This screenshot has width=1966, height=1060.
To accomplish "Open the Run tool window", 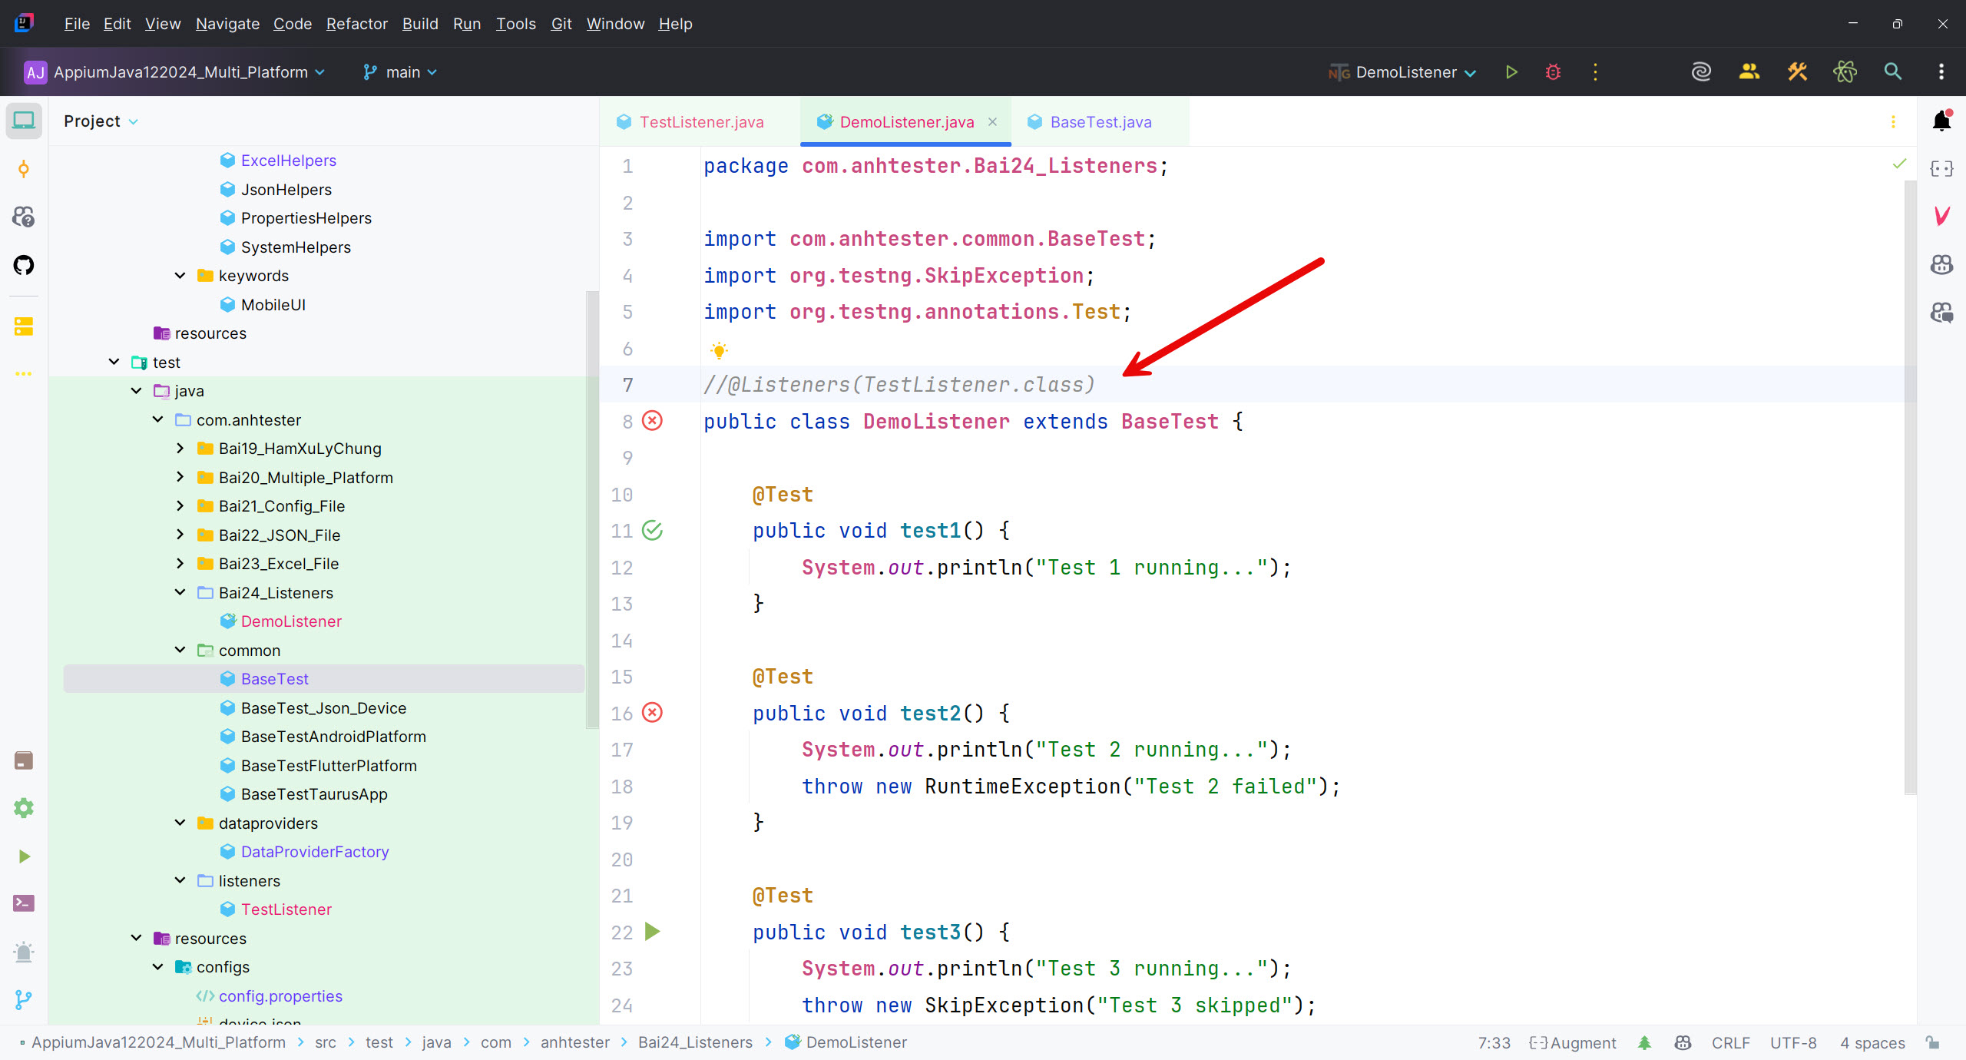I will 24,856.
